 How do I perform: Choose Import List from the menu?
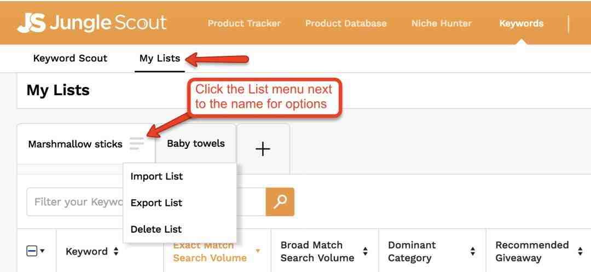pyautogui.click(x=157, y=176)
